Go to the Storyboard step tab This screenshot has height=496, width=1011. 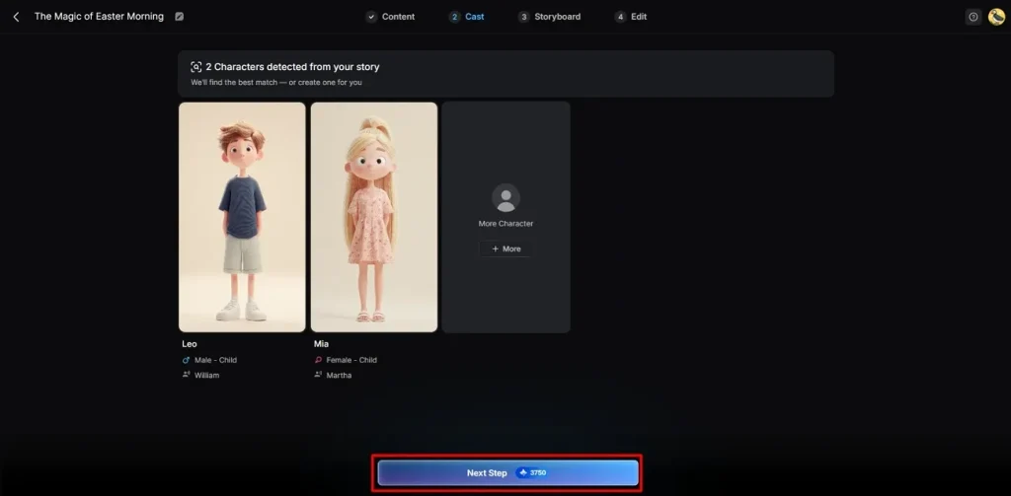point(549,17)
